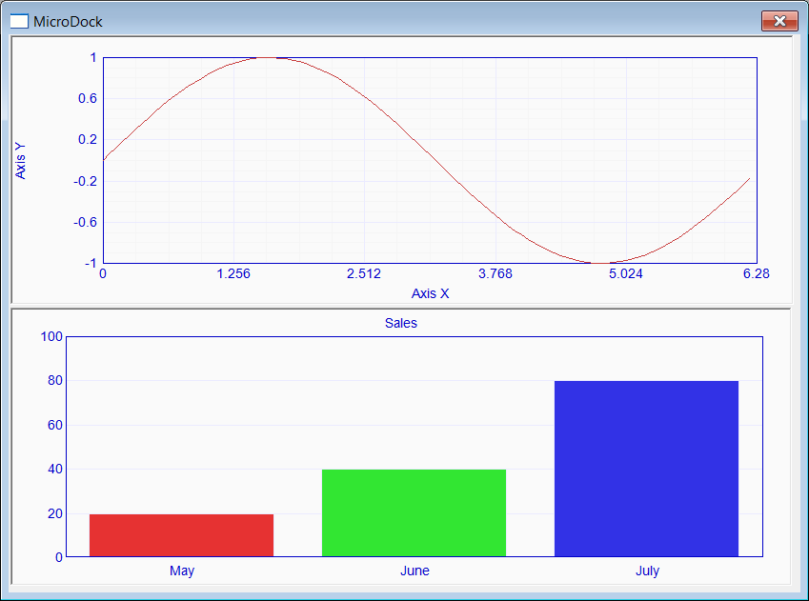Click the 'July' category label
The width and height of the screenshot is (809, 601).
648,571
